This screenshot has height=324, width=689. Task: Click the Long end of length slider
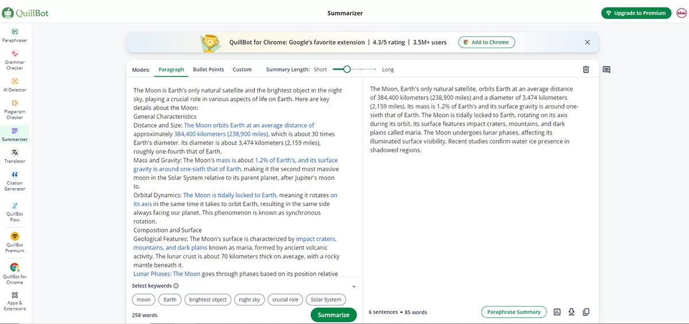(388, 70)
